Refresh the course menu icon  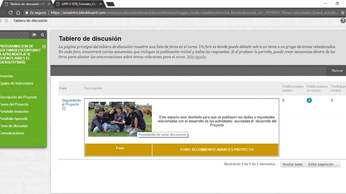pyautogui.click(x=42, y=35)
